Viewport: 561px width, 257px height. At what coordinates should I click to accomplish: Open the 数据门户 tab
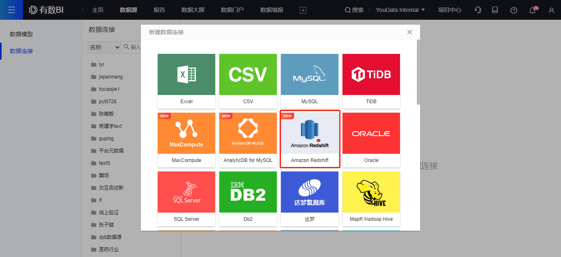232,10
